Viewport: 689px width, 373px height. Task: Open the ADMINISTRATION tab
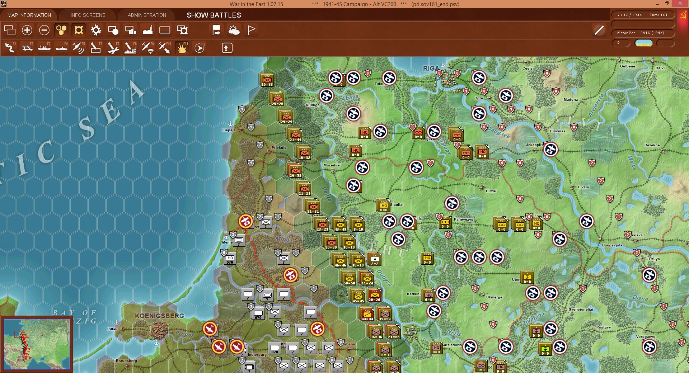point(147,15)
